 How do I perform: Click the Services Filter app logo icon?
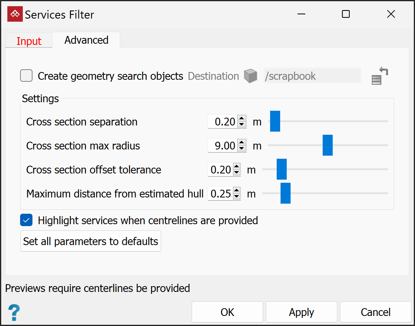pyautogui.click(x=15, y=14)
